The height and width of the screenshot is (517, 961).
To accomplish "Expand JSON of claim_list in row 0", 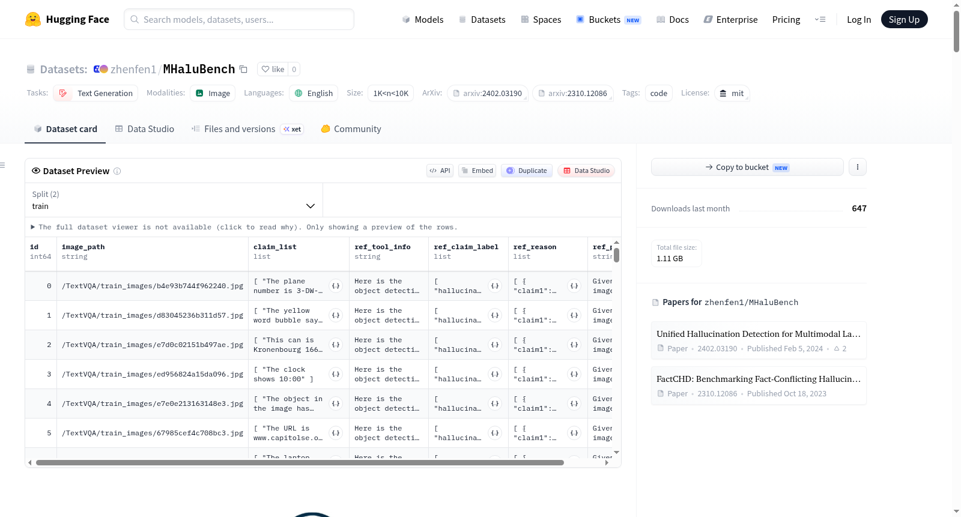I will click(336, 286).
